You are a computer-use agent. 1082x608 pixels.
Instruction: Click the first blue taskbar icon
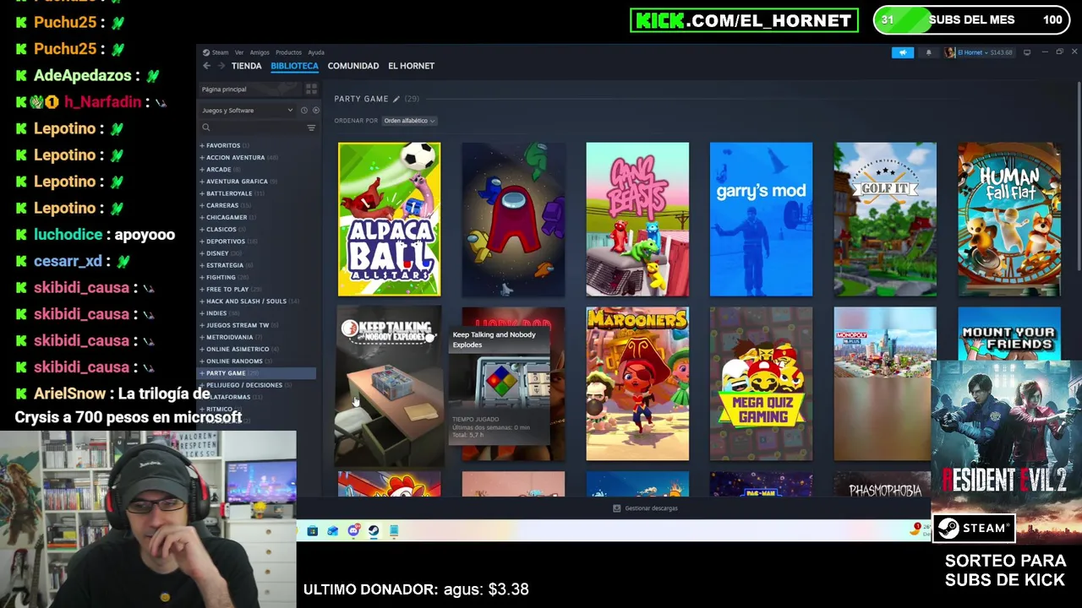point(312,530)
